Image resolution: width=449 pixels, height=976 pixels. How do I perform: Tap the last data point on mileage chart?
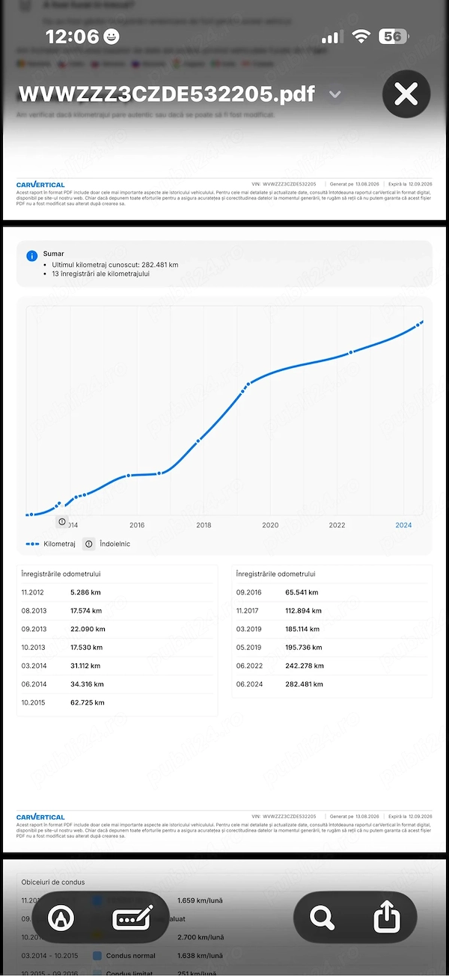click(418, 325)
